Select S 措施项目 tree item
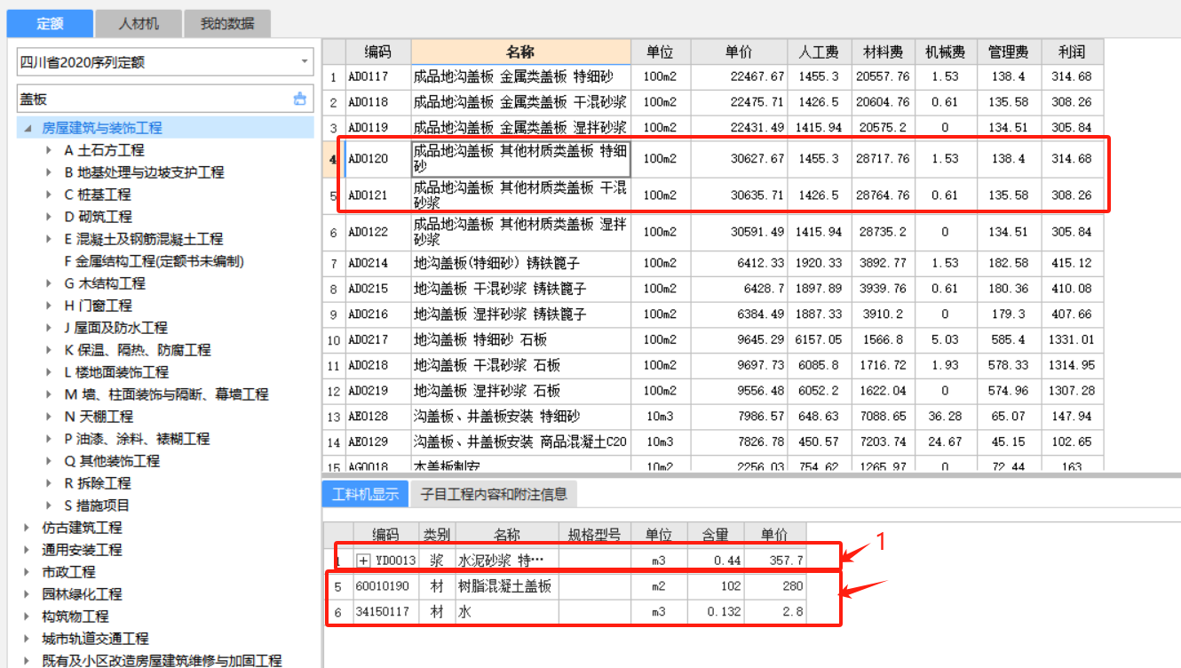The width and height of the screenshot is (1181, 668). [x=97, y=505]
